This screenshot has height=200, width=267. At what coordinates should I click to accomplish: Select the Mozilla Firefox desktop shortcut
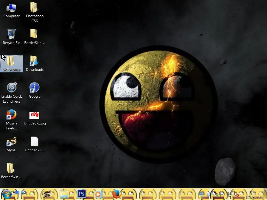11,120
